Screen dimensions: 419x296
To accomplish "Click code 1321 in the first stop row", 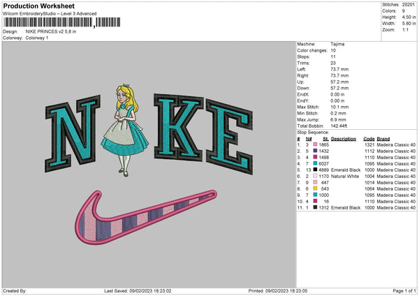I will pyautogui.click(x=369, y=145).
